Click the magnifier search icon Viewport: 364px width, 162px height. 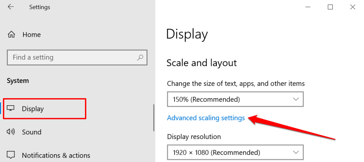click(140, 57)
